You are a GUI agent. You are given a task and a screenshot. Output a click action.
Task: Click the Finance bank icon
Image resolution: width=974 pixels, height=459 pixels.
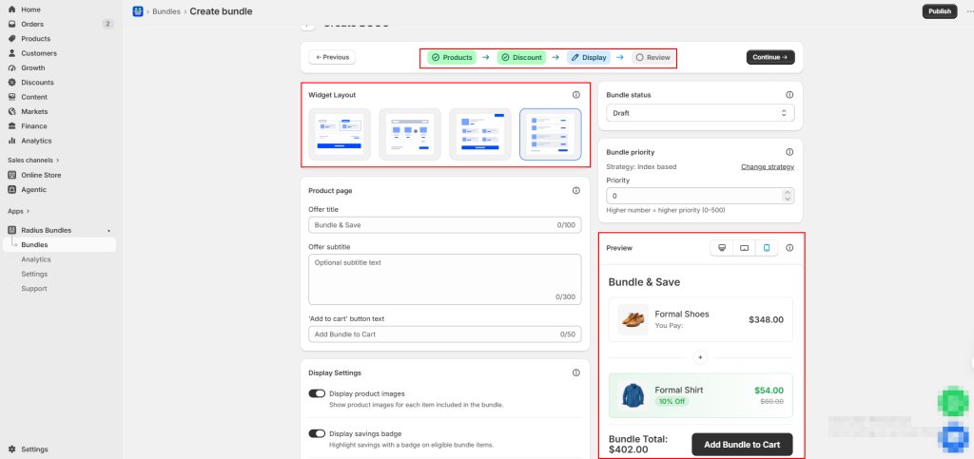pos(11,125)
